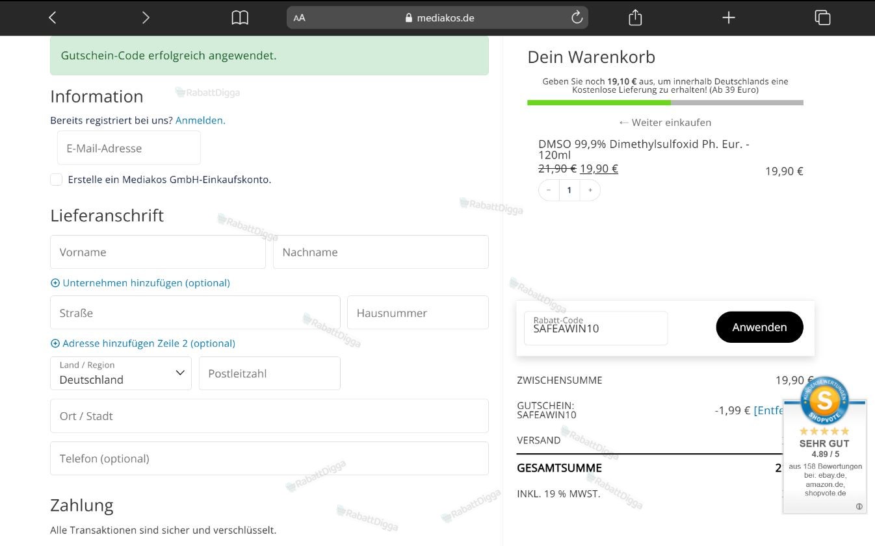
Task: Click the INKL. 19 % MWST. text
Action: pyautogui.click(x=558, y=494)
